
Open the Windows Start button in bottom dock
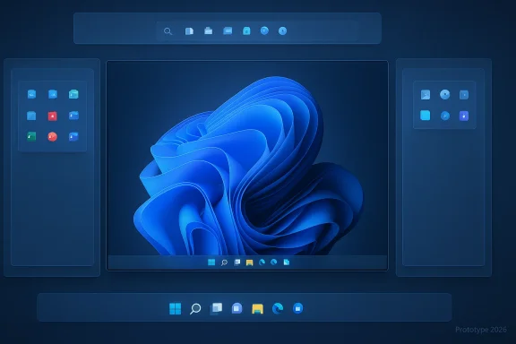click(x=175, y=309)
